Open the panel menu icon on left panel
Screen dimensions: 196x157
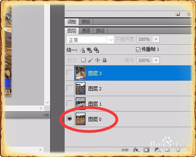(x=46, y=115)
